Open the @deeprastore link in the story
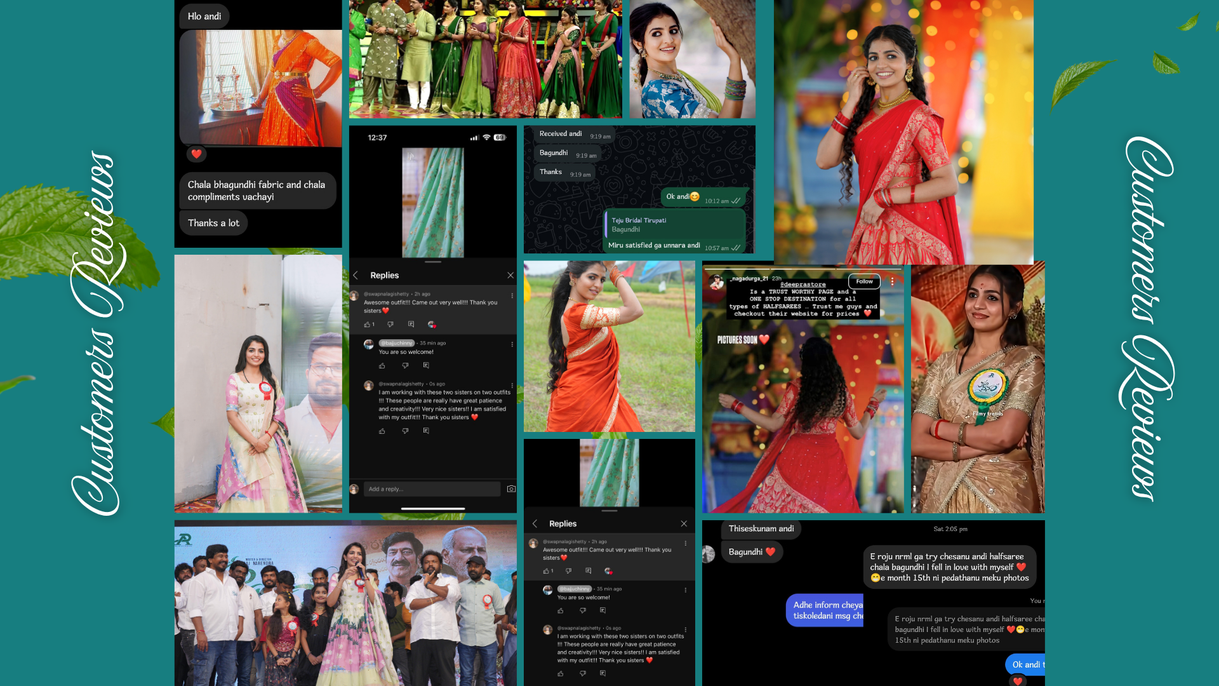 coord(803,285)
